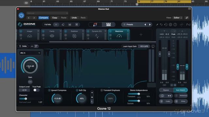
Task: Open the IRC 5 mode dropdown
Action: (x=30, y=53)
